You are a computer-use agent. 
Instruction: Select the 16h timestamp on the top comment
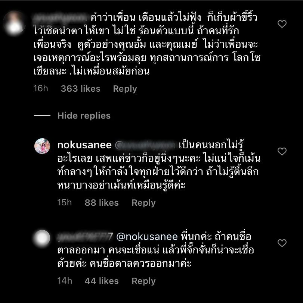(41, 88)
